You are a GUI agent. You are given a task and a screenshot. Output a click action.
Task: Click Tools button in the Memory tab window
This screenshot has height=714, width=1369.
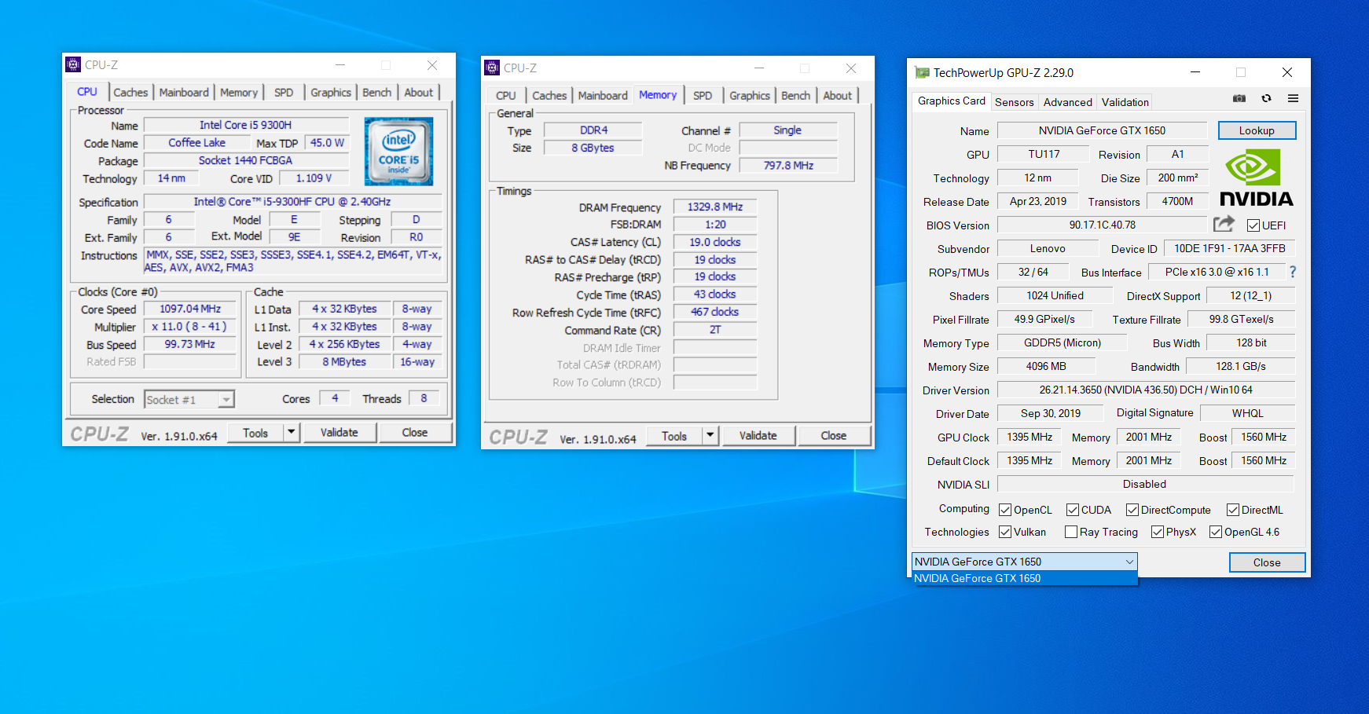pos(674,435)
